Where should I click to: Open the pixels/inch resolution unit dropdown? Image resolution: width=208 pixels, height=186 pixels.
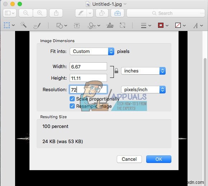tap(143, 90)
